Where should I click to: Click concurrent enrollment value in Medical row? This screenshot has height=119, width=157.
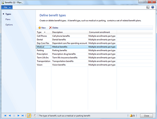click(102, 47)
